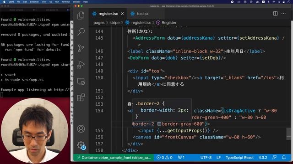Close the register.tsx tab
This screenshot has width=293, height=164.
point(122,14)
